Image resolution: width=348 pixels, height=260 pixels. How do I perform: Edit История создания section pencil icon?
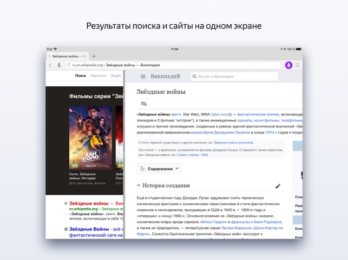pyautogui.click(x=278, y=186)
